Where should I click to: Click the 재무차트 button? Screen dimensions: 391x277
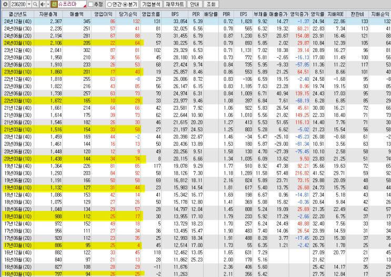pos(175,4)
